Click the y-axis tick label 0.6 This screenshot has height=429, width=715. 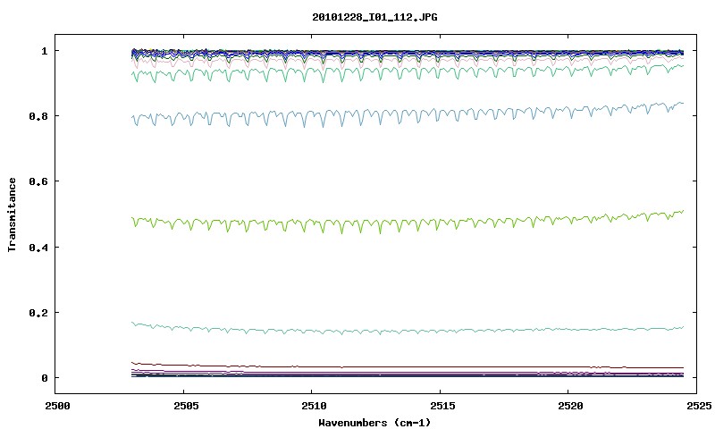tap(38, 181)
